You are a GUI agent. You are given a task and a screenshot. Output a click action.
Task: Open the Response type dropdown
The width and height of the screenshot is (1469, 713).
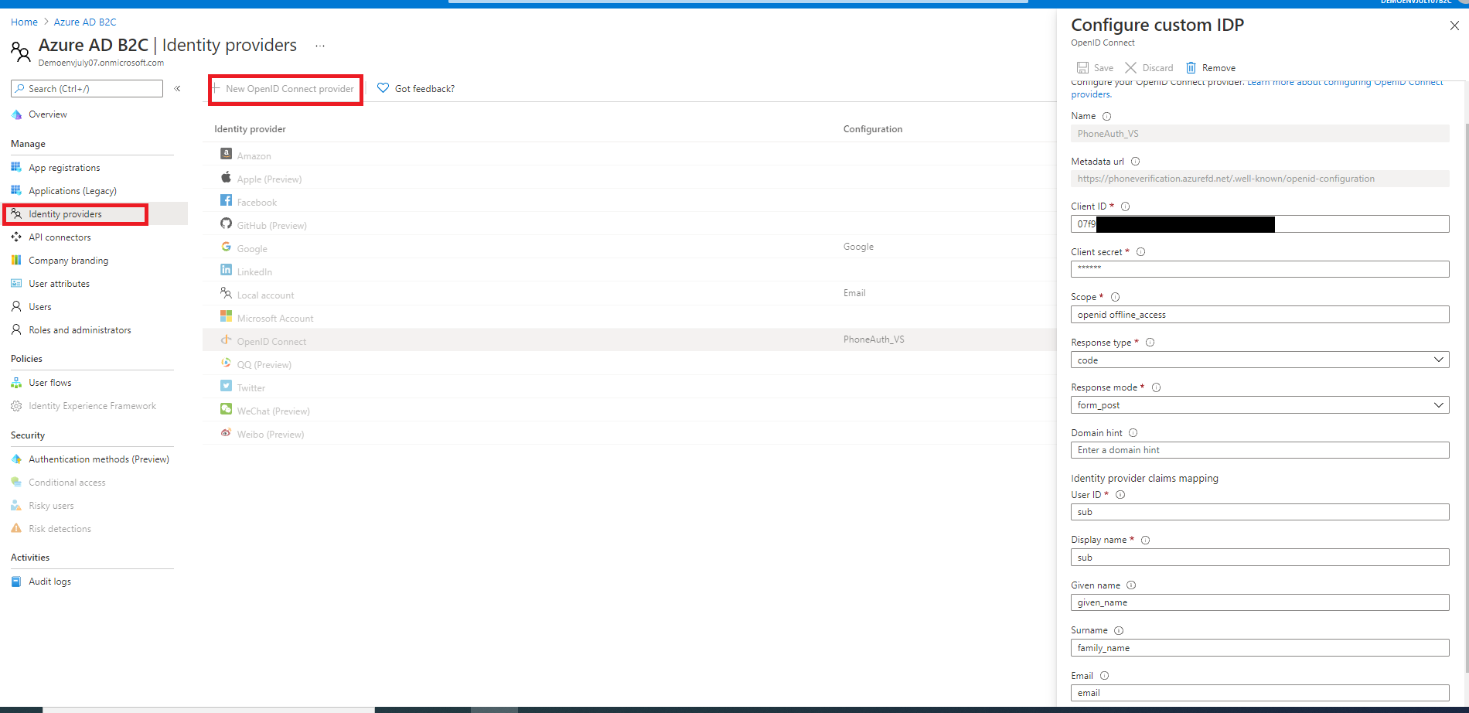[1259, 360]
